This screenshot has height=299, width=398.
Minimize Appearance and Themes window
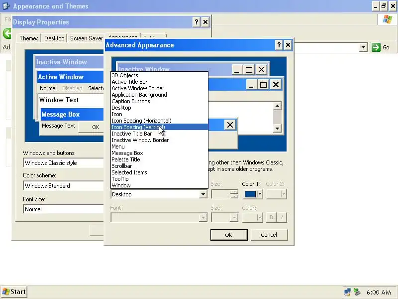(x=376, y=6)
